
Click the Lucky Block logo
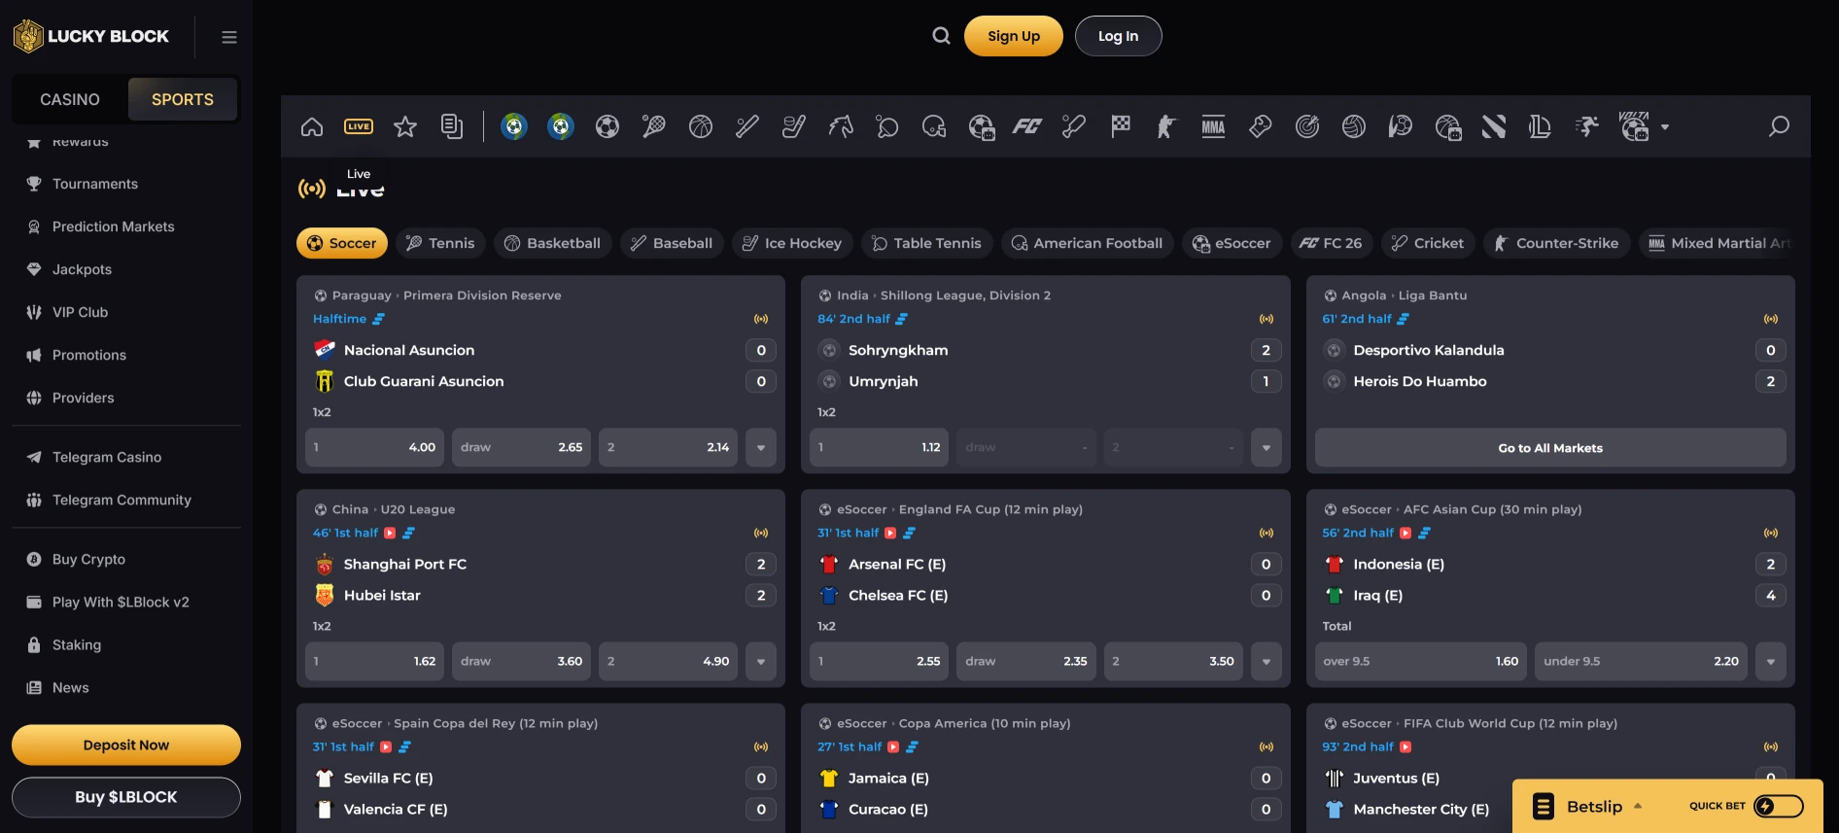click(91, 36)
